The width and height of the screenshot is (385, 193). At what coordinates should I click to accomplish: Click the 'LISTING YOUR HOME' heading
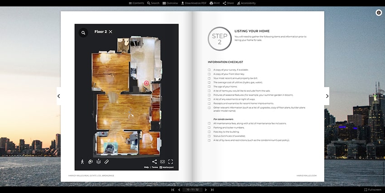(252, 31)
